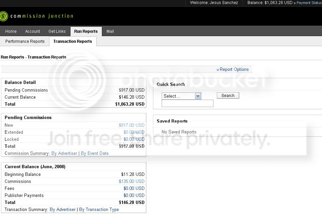The width and height of the screenshot is (322, 214).
Task: Go to the Get Links tab
Action: click(57, 31)
